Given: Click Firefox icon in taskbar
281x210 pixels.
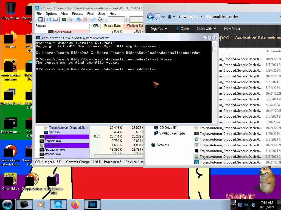Looking at the screenshot, I should [x=75, y=205].
